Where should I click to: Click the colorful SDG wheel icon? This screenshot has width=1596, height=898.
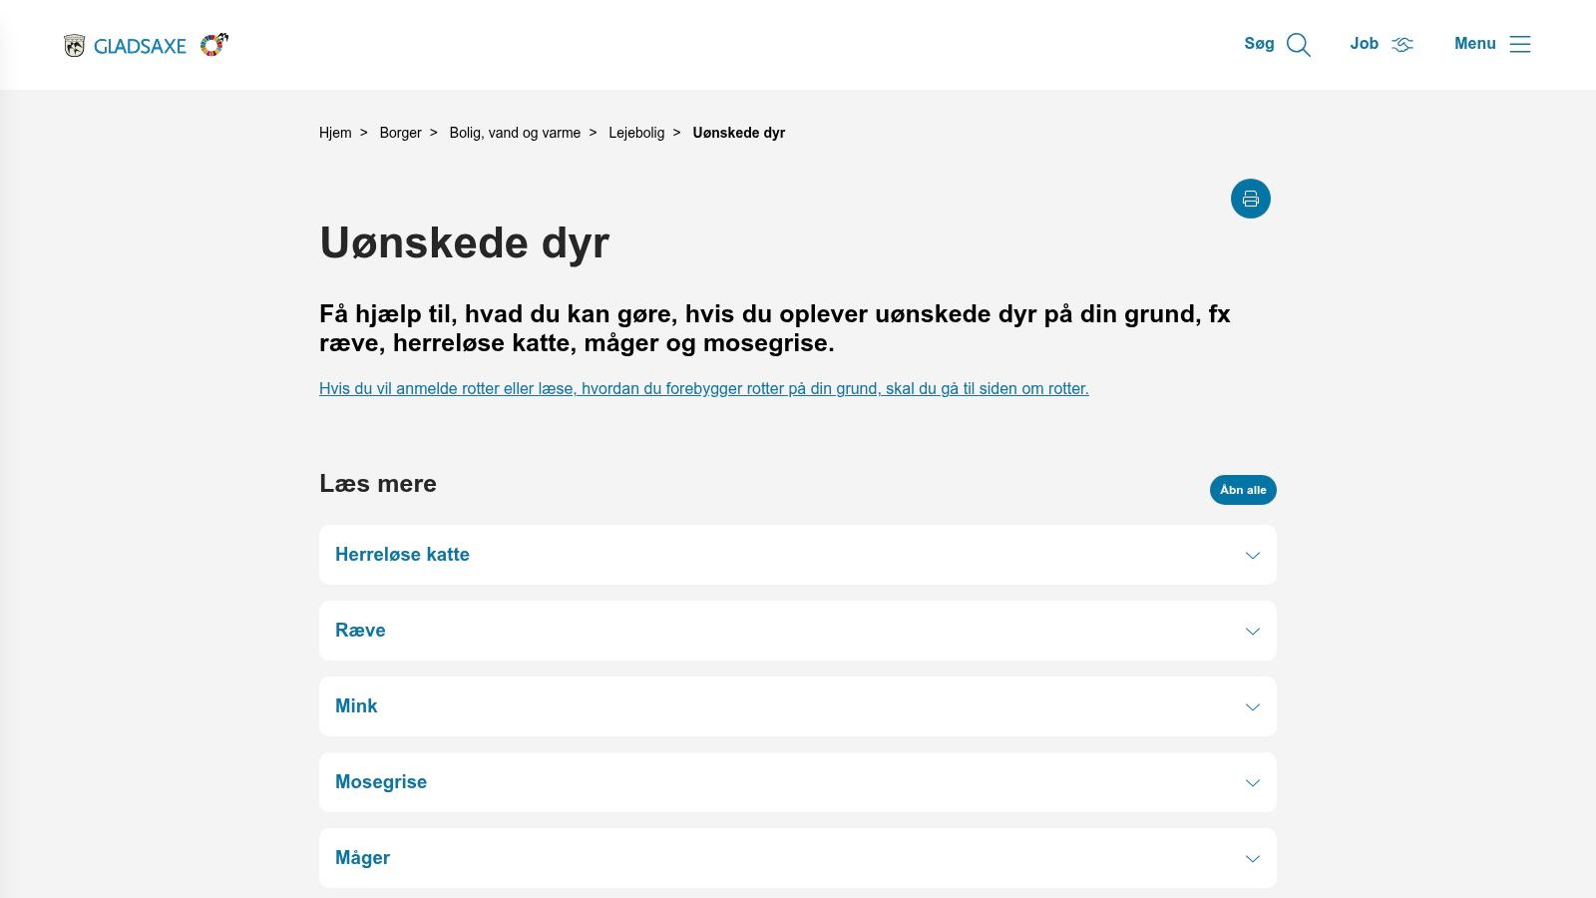click(x=214, y=44)
